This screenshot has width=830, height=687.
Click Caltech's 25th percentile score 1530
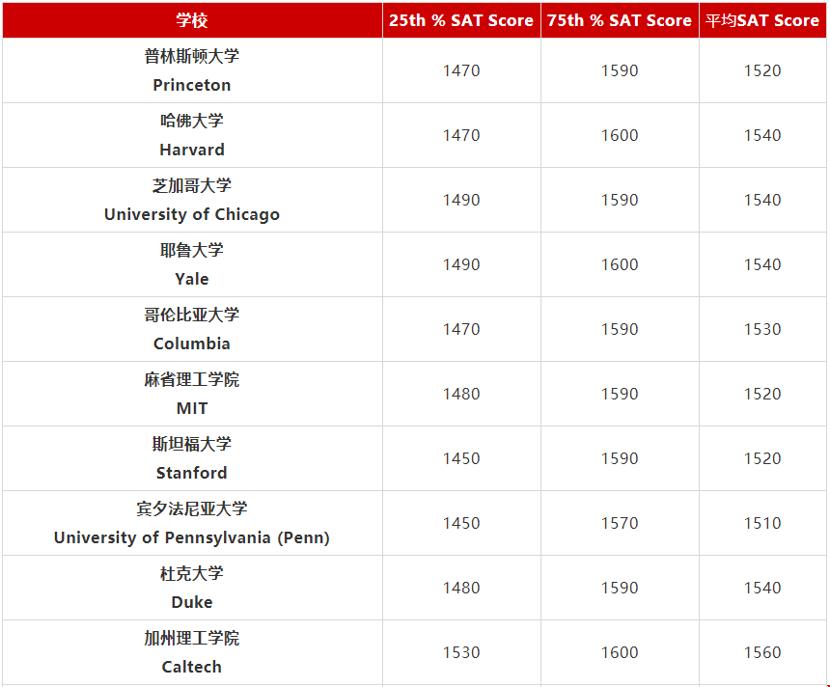point(461,651)
